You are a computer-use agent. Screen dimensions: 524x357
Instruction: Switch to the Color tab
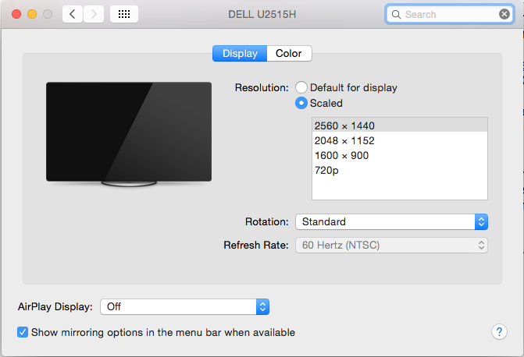click(x=289, y=53)
